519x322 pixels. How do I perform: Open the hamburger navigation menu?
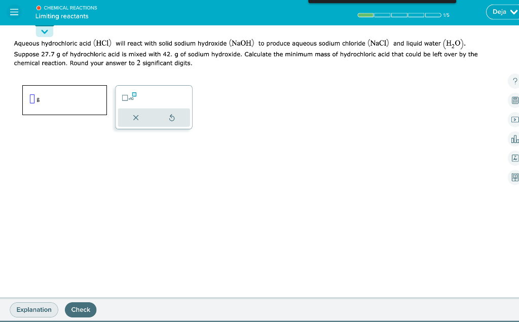pos(14,12)
